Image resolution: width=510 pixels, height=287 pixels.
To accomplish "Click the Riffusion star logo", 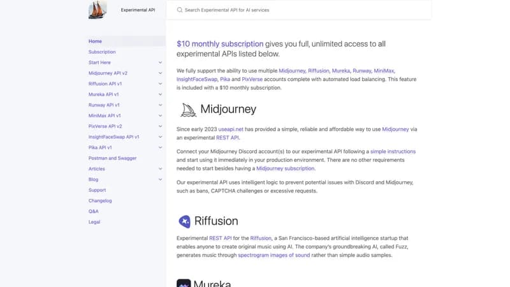I will (184, 221).
